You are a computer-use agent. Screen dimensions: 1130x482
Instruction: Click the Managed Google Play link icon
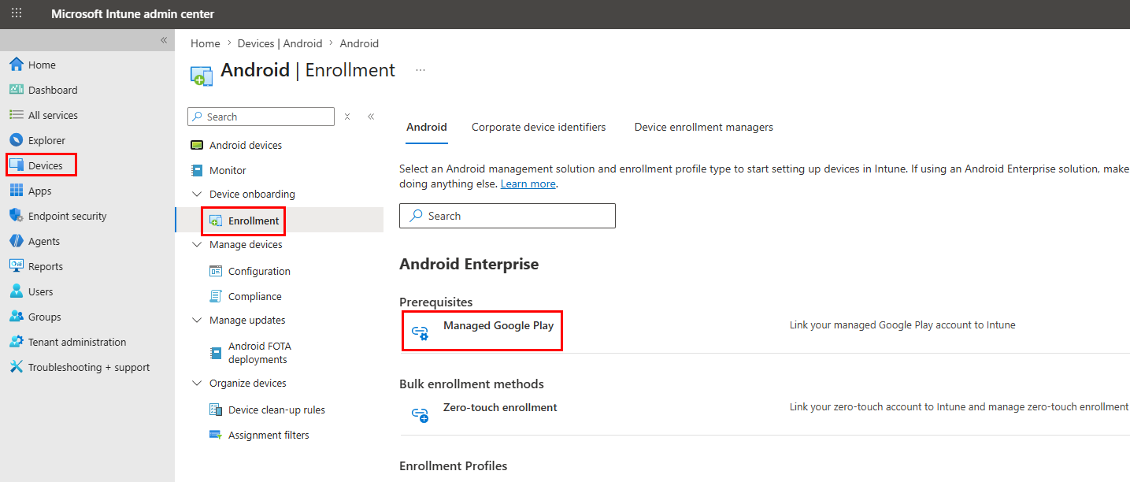[x=421, y=332]
